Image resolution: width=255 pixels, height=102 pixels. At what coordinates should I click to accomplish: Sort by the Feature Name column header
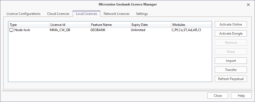coord(110,25)
